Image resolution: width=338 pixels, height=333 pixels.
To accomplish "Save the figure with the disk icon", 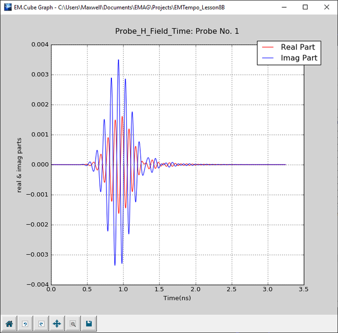I will [89, 323].
